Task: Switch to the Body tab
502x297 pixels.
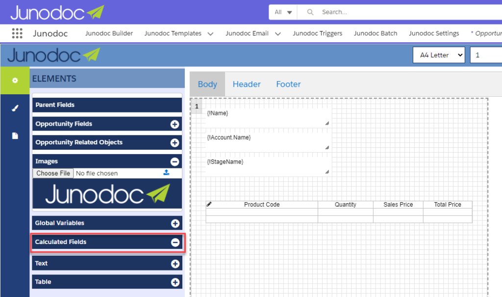Action: click(x=207, y=84)
